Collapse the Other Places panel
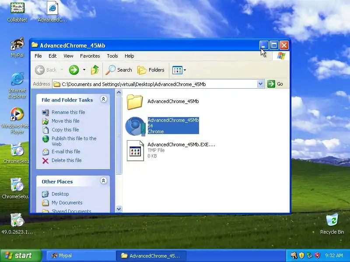 click(x=103, y=180)
